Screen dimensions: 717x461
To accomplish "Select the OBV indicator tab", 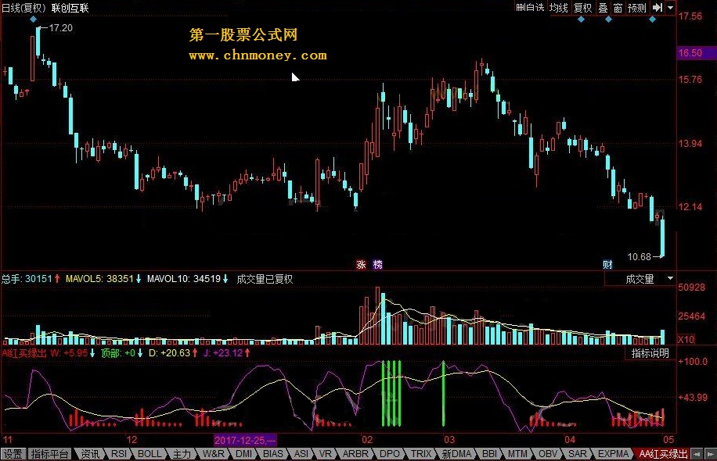I will coord(548,454).
